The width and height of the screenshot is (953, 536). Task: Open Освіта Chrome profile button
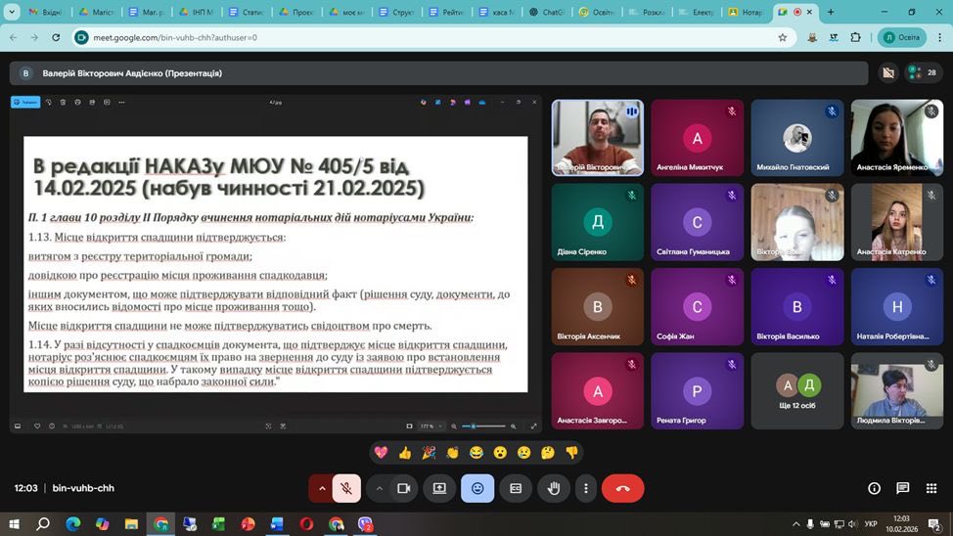click(x=902, y=38)
